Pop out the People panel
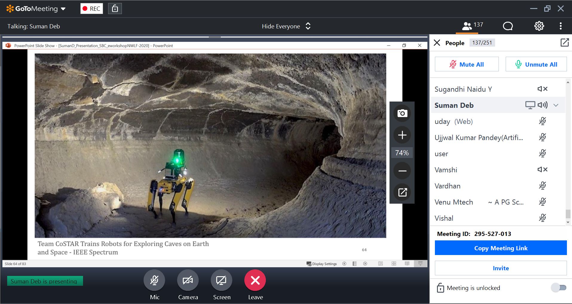The height and width of the screenshot is (304, 572). (x=564, y=43)
